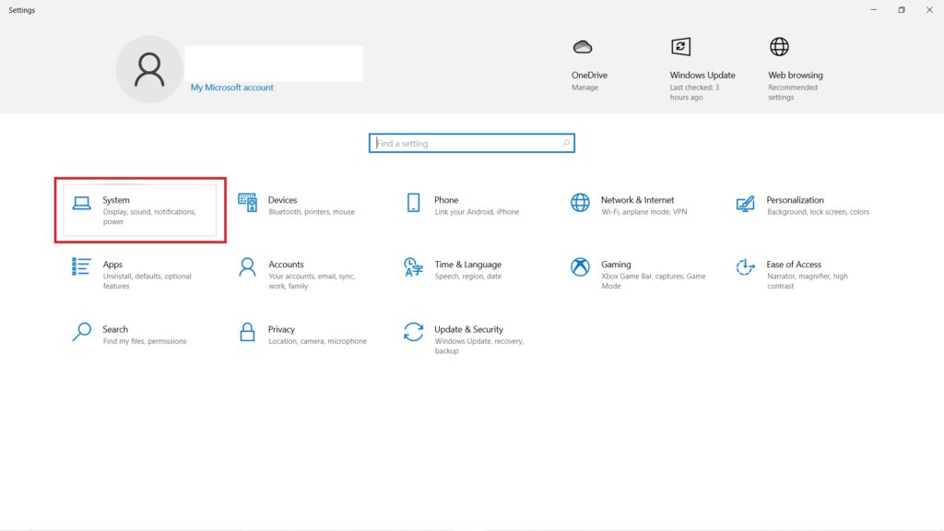
Task: Open the Personalization title text
Action: click(795, 200)
